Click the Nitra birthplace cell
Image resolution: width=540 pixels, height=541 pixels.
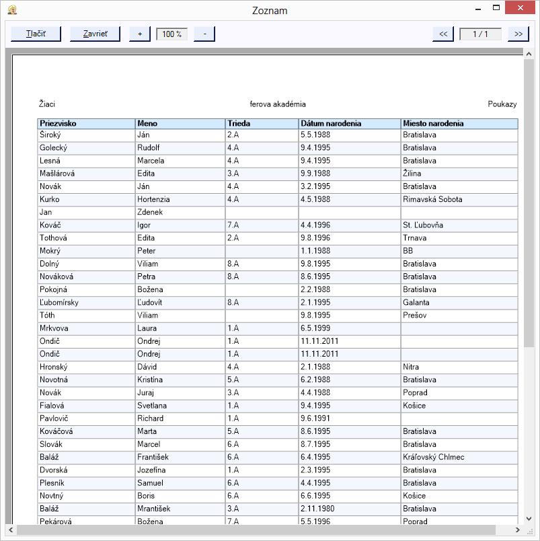[x=459, y=367]
